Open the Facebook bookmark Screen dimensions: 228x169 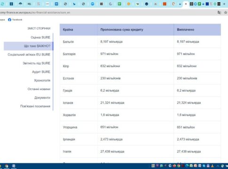coord(15,20)
